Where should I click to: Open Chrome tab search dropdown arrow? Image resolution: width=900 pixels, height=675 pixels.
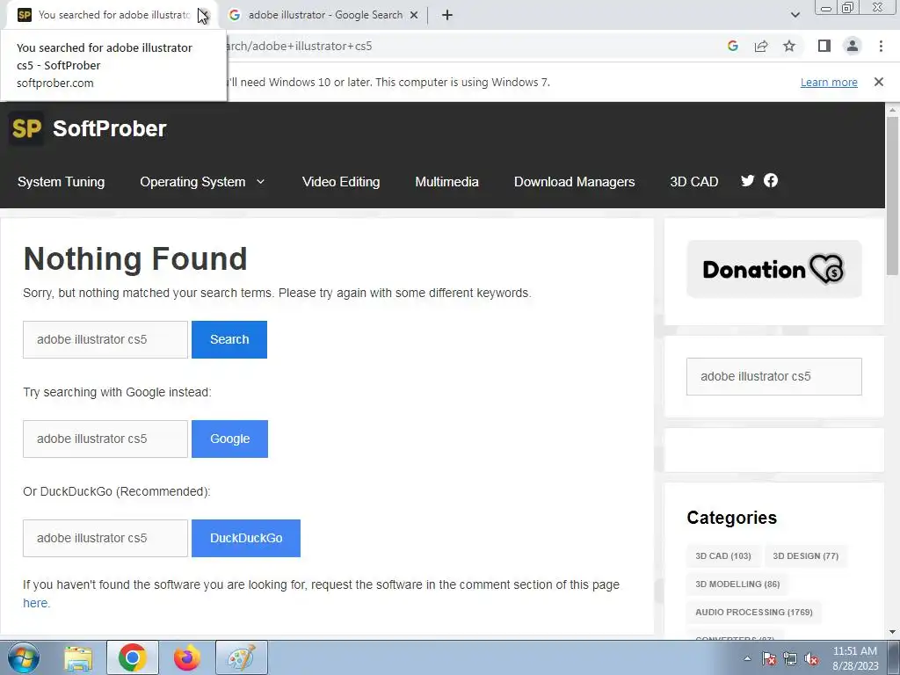click(x=795, y=15)
